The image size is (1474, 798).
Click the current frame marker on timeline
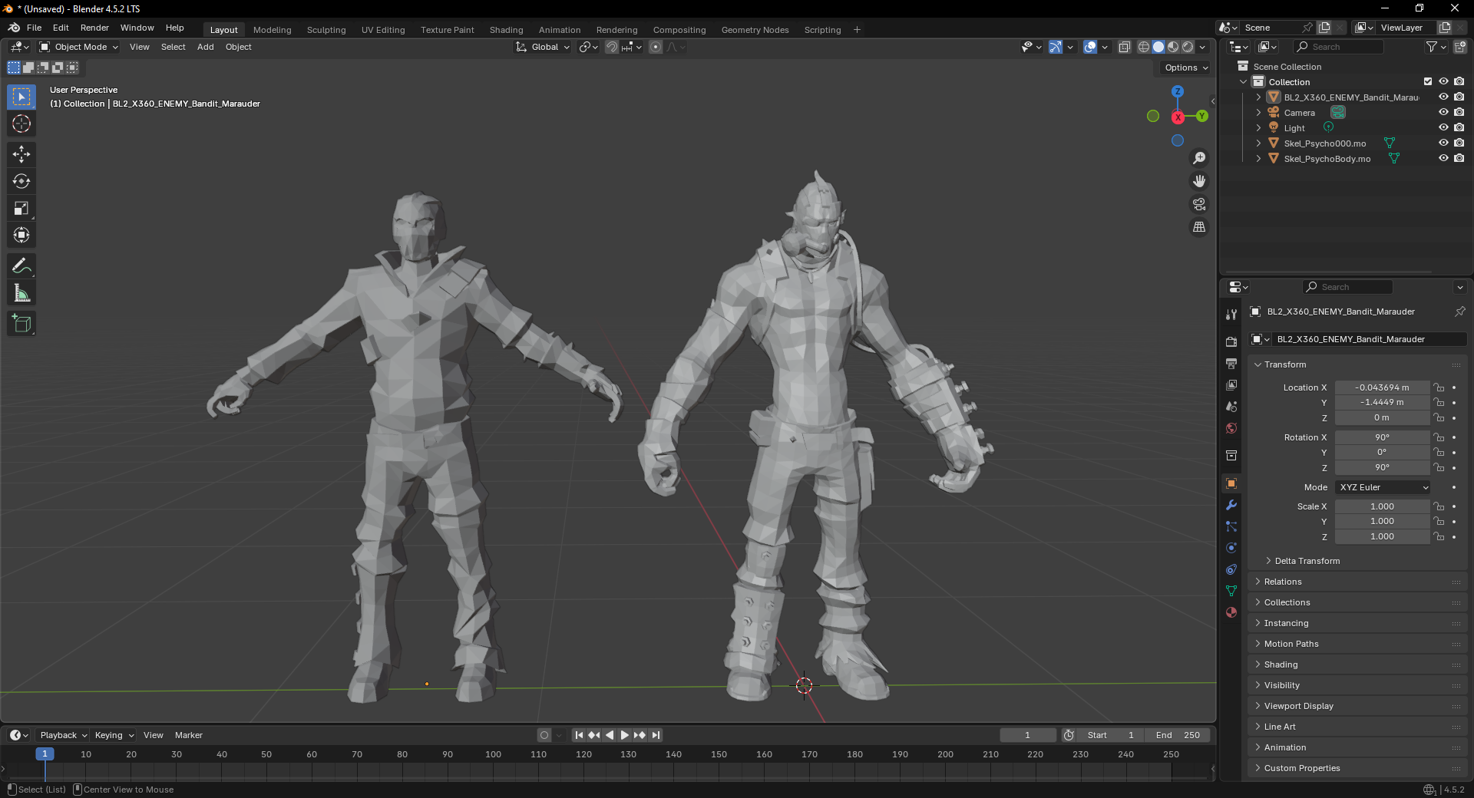45,754
